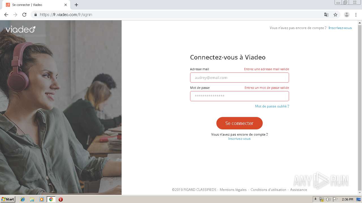
Task: Bookmark this page with star icon
Action: (x=335, y=15)
